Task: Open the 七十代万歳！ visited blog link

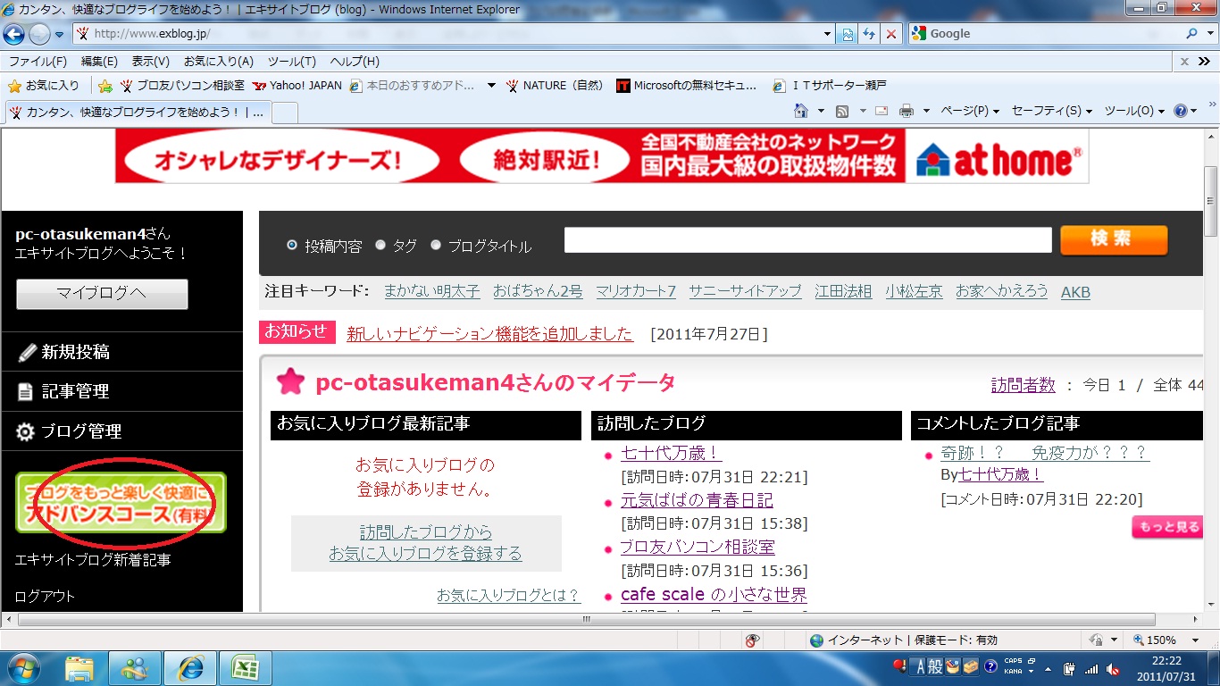Action: 671,453
